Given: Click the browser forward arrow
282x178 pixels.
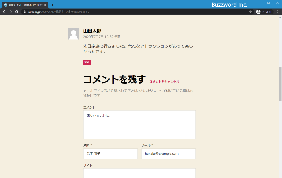Looking at the screenshot, I should point(10,12).
